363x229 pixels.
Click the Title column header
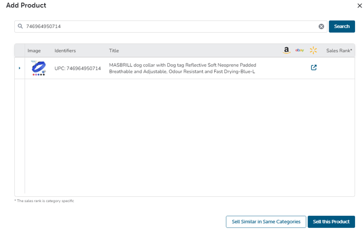(x=114, y=51)
